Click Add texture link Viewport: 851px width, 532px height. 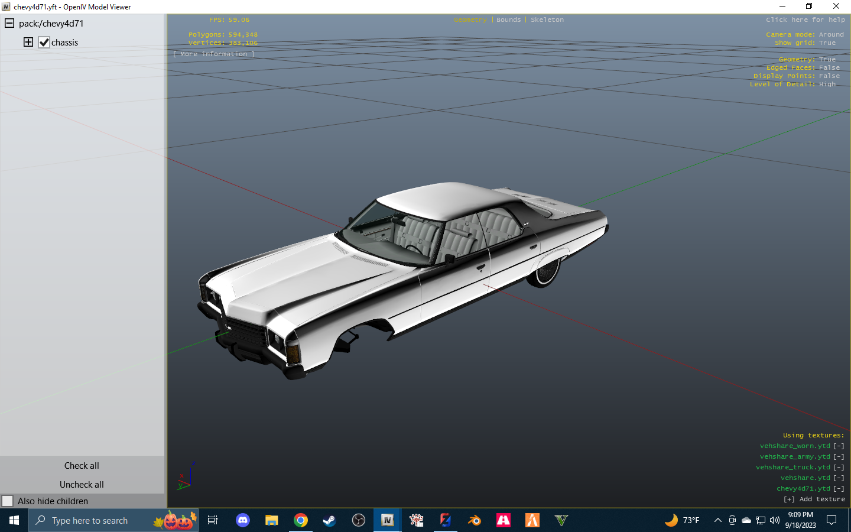click(x=814, y=499)
